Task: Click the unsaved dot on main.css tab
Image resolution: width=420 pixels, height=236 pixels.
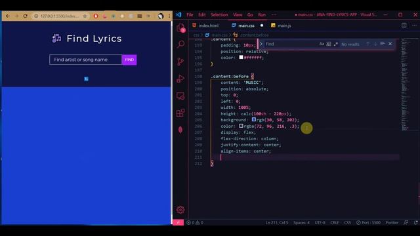Action: [x=262, y=26]
